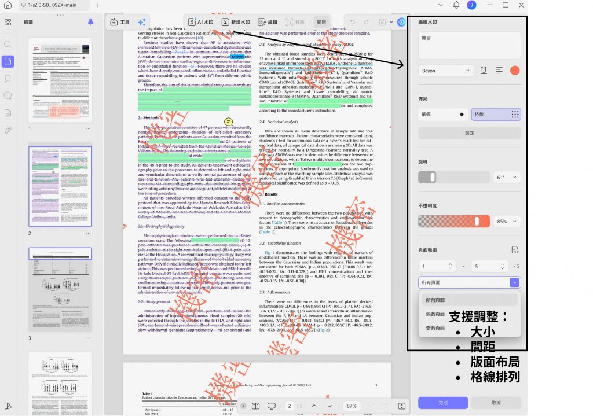Click the current page number field showing 2
Screen dimensions: 593x416
[x=290, y=406]
